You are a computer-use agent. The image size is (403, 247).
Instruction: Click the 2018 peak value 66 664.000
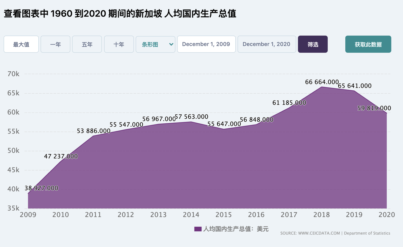322,82
